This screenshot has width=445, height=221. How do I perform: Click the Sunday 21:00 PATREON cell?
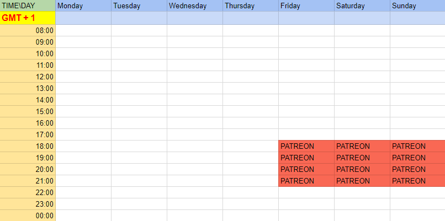click(x=417, y=181)
